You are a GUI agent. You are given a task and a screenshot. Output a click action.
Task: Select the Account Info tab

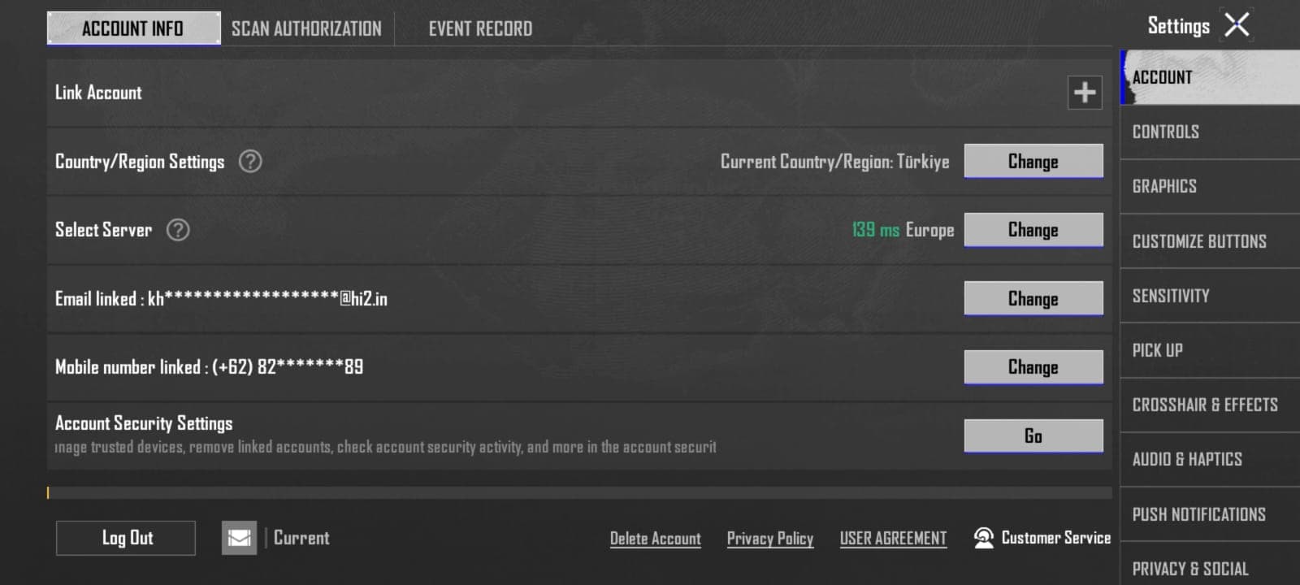point(133,28)
